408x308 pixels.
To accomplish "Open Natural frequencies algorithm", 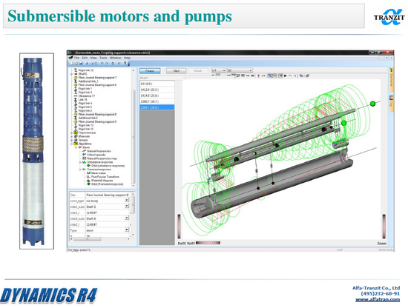I will [99, 151].
